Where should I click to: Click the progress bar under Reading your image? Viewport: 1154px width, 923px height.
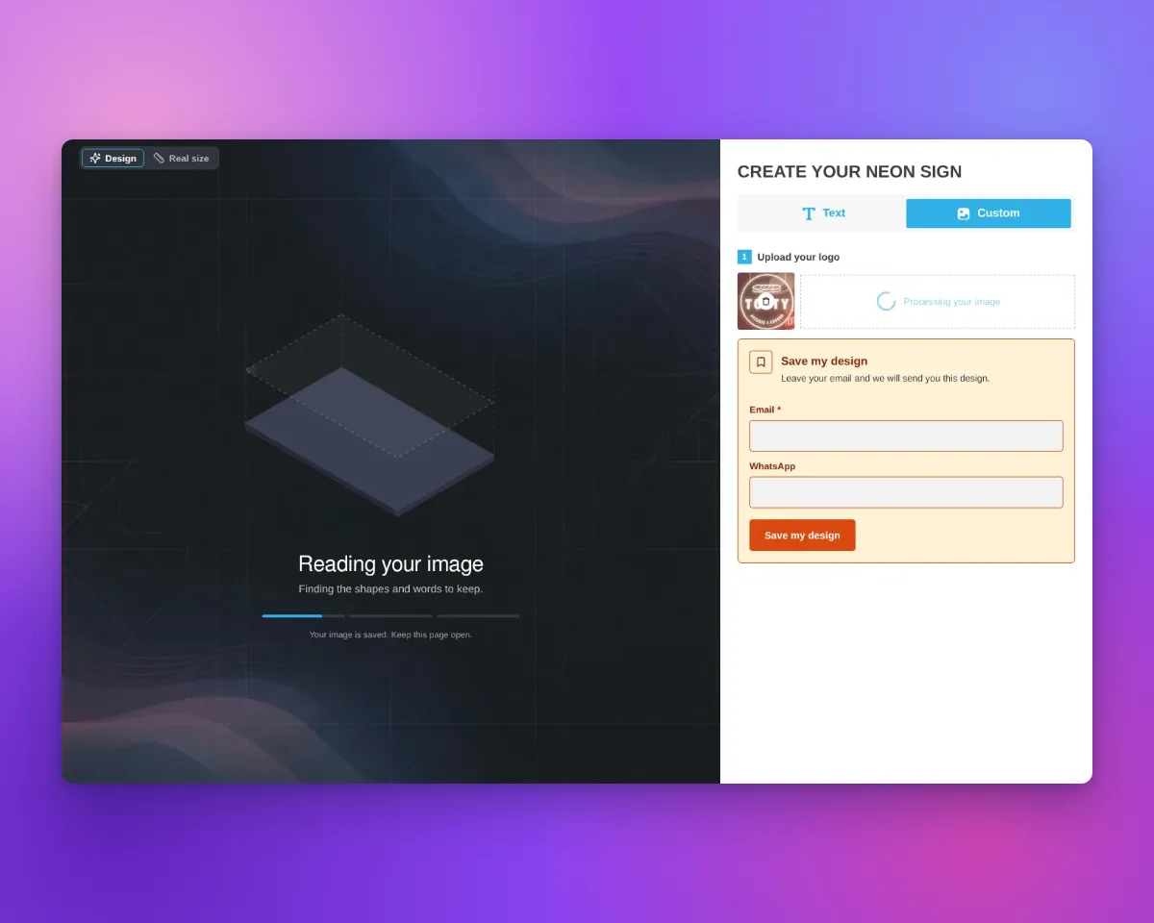(x=390, y=615)
